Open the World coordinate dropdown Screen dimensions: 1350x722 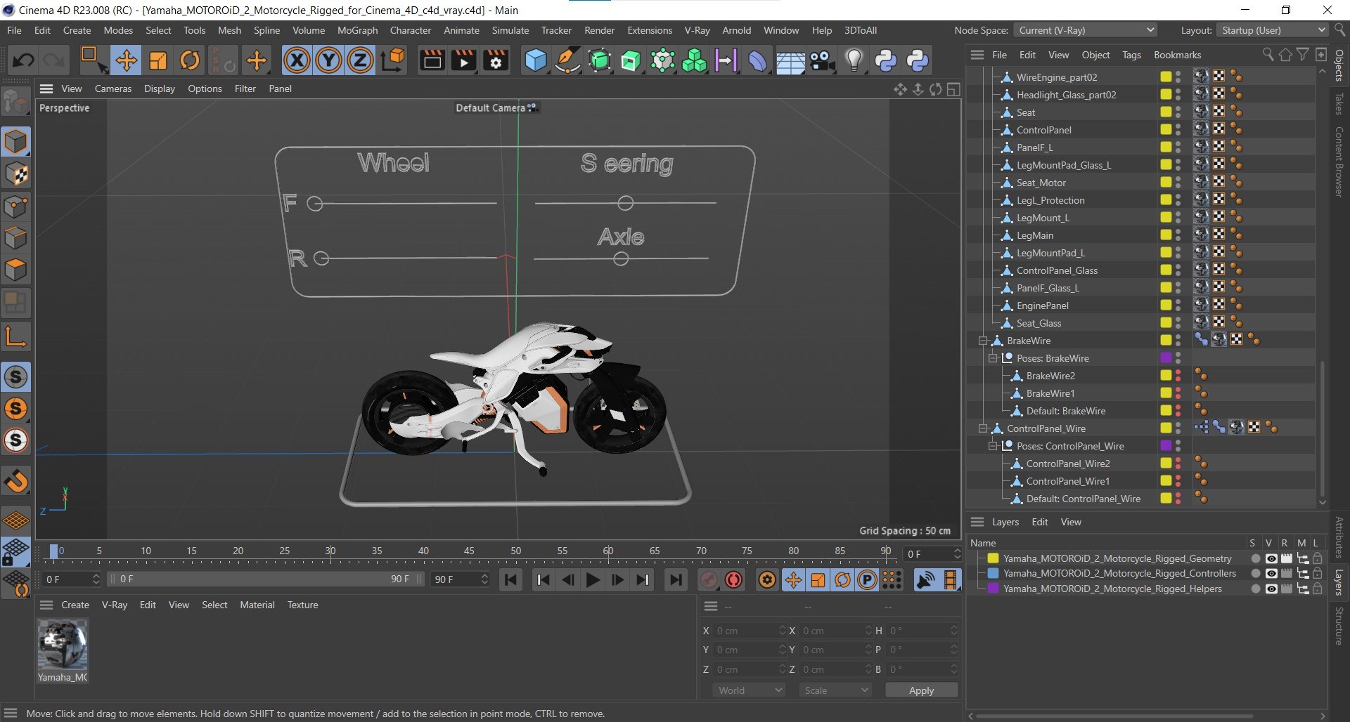pyautogui.click(x=750, y=690)
